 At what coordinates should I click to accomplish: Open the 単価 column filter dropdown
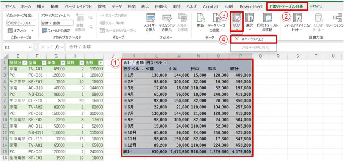62,63
